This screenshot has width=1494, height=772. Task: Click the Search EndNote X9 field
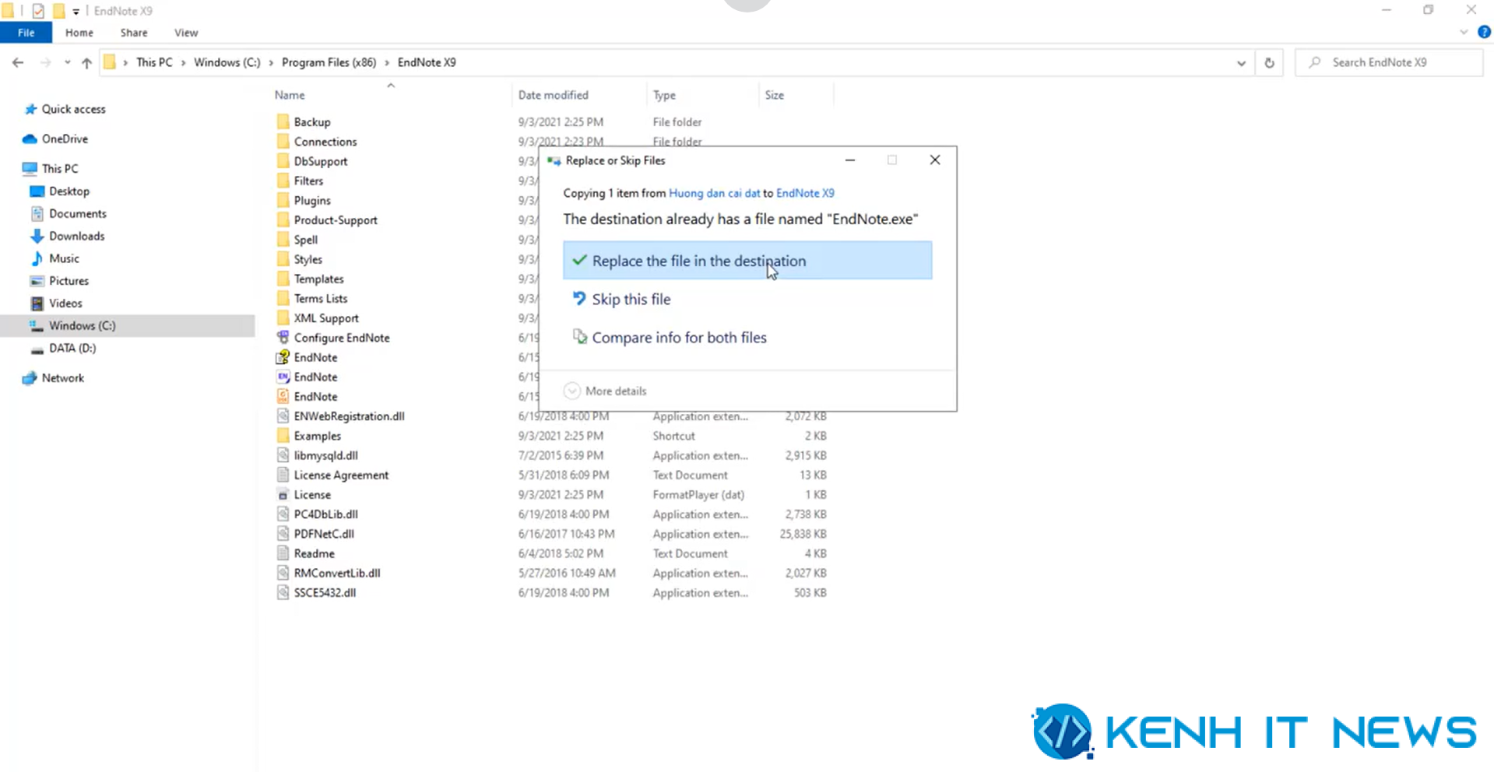1389,62
